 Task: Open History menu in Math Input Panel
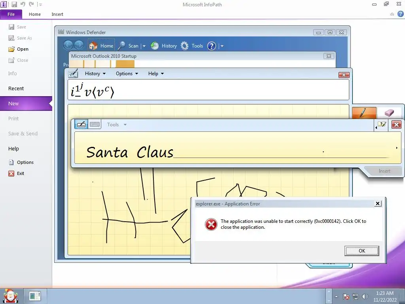(95, 74)
